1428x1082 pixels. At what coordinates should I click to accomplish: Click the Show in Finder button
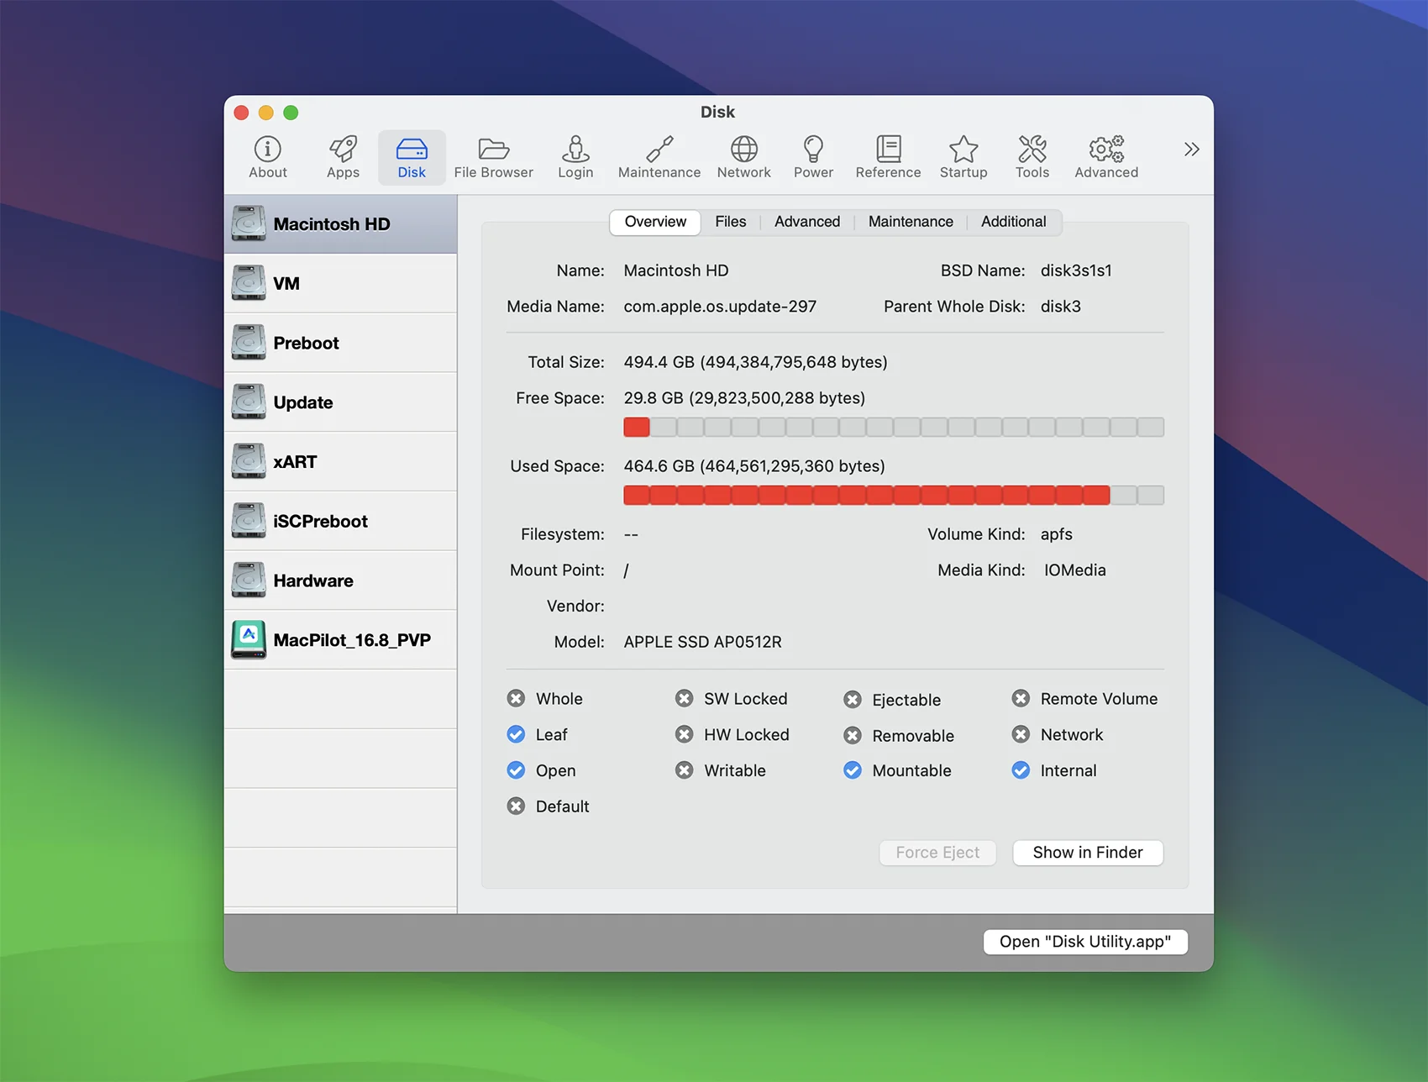click(1088, 853)
